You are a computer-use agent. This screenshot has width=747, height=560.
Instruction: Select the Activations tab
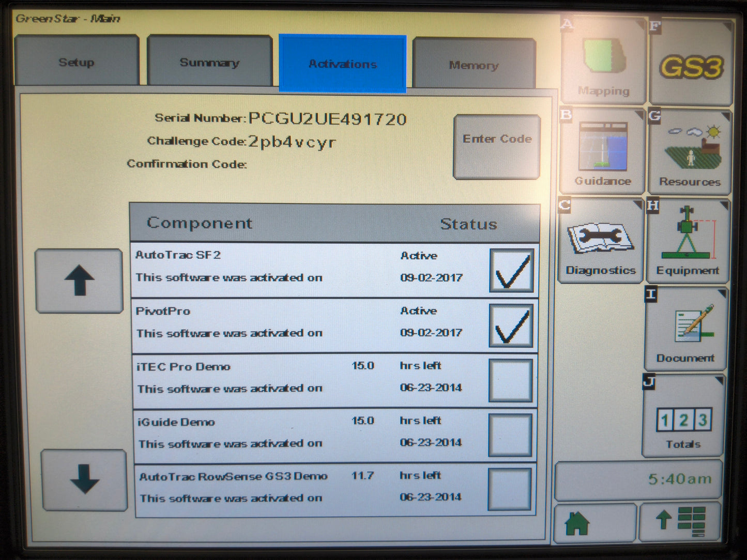[343, 64]
